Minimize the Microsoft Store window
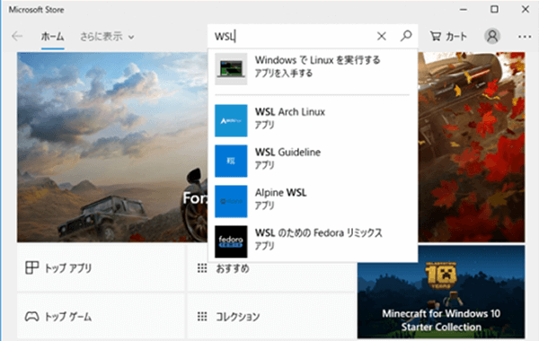Screen dimensions: 539x341 point(464,9)
